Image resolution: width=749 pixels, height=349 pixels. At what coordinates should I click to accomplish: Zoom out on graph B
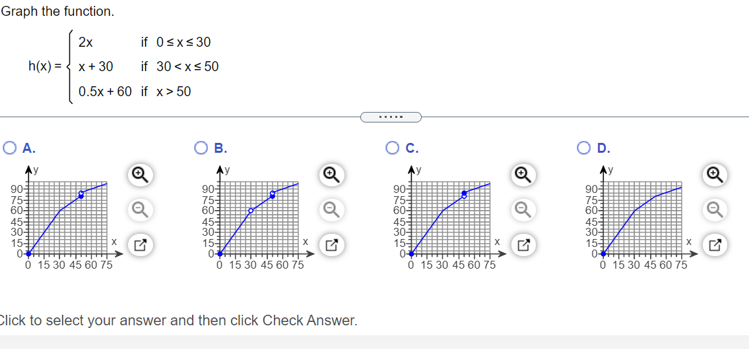(x=332, y=210)
